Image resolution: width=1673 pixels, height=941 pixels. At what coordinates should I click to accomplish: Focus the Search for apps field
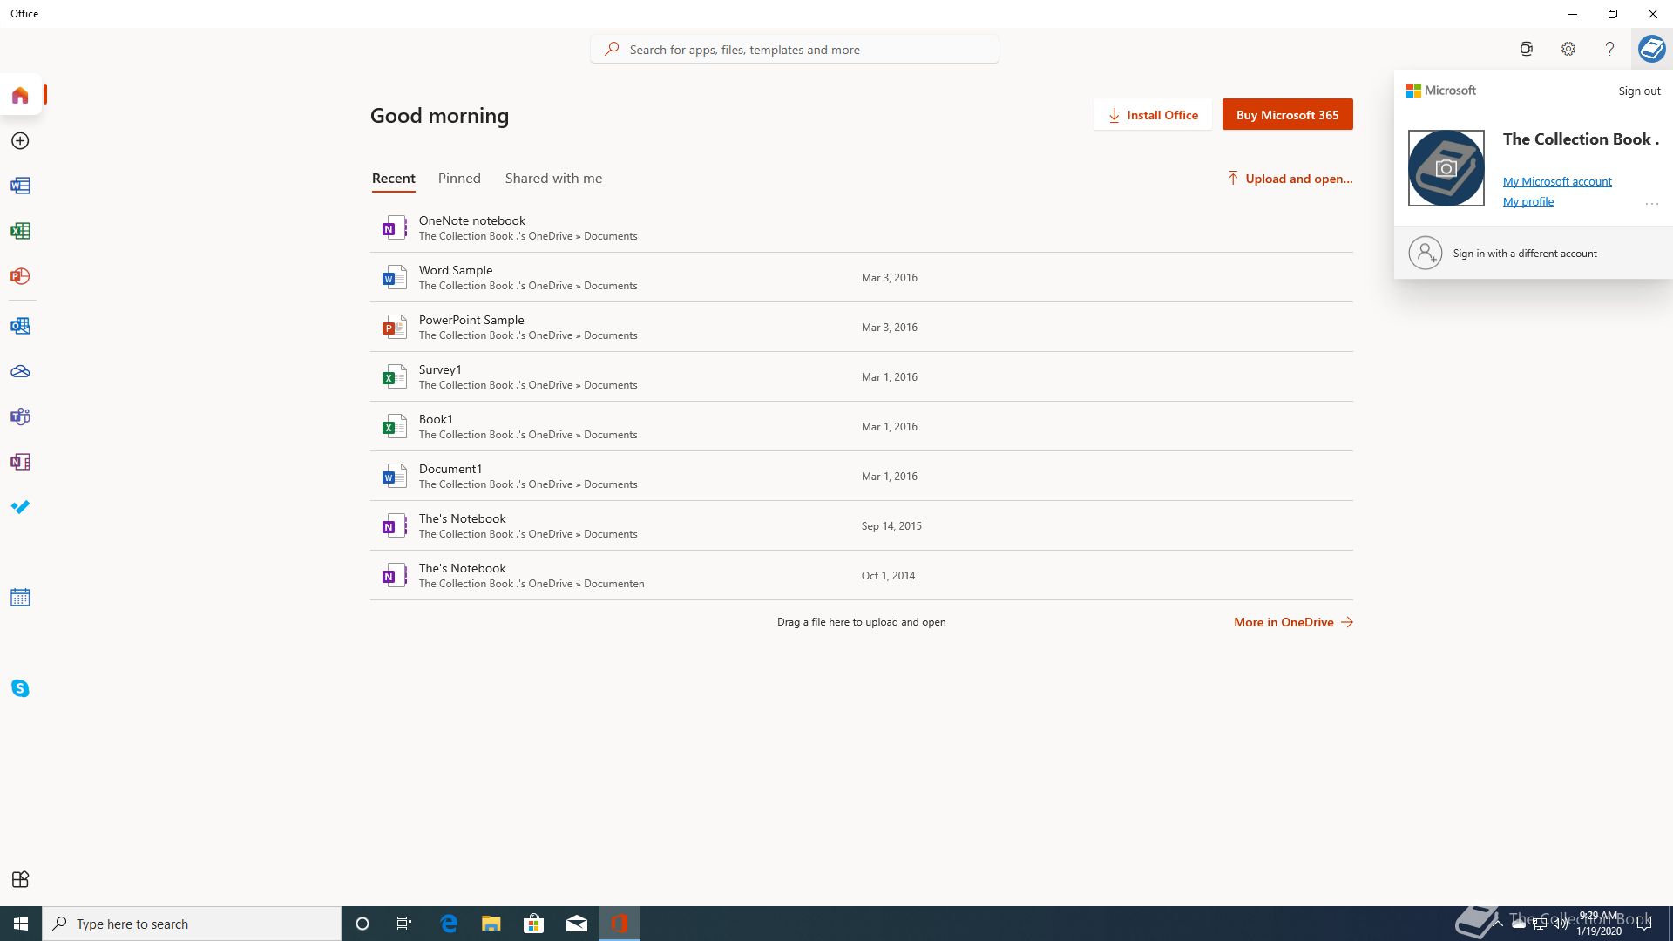795,50
